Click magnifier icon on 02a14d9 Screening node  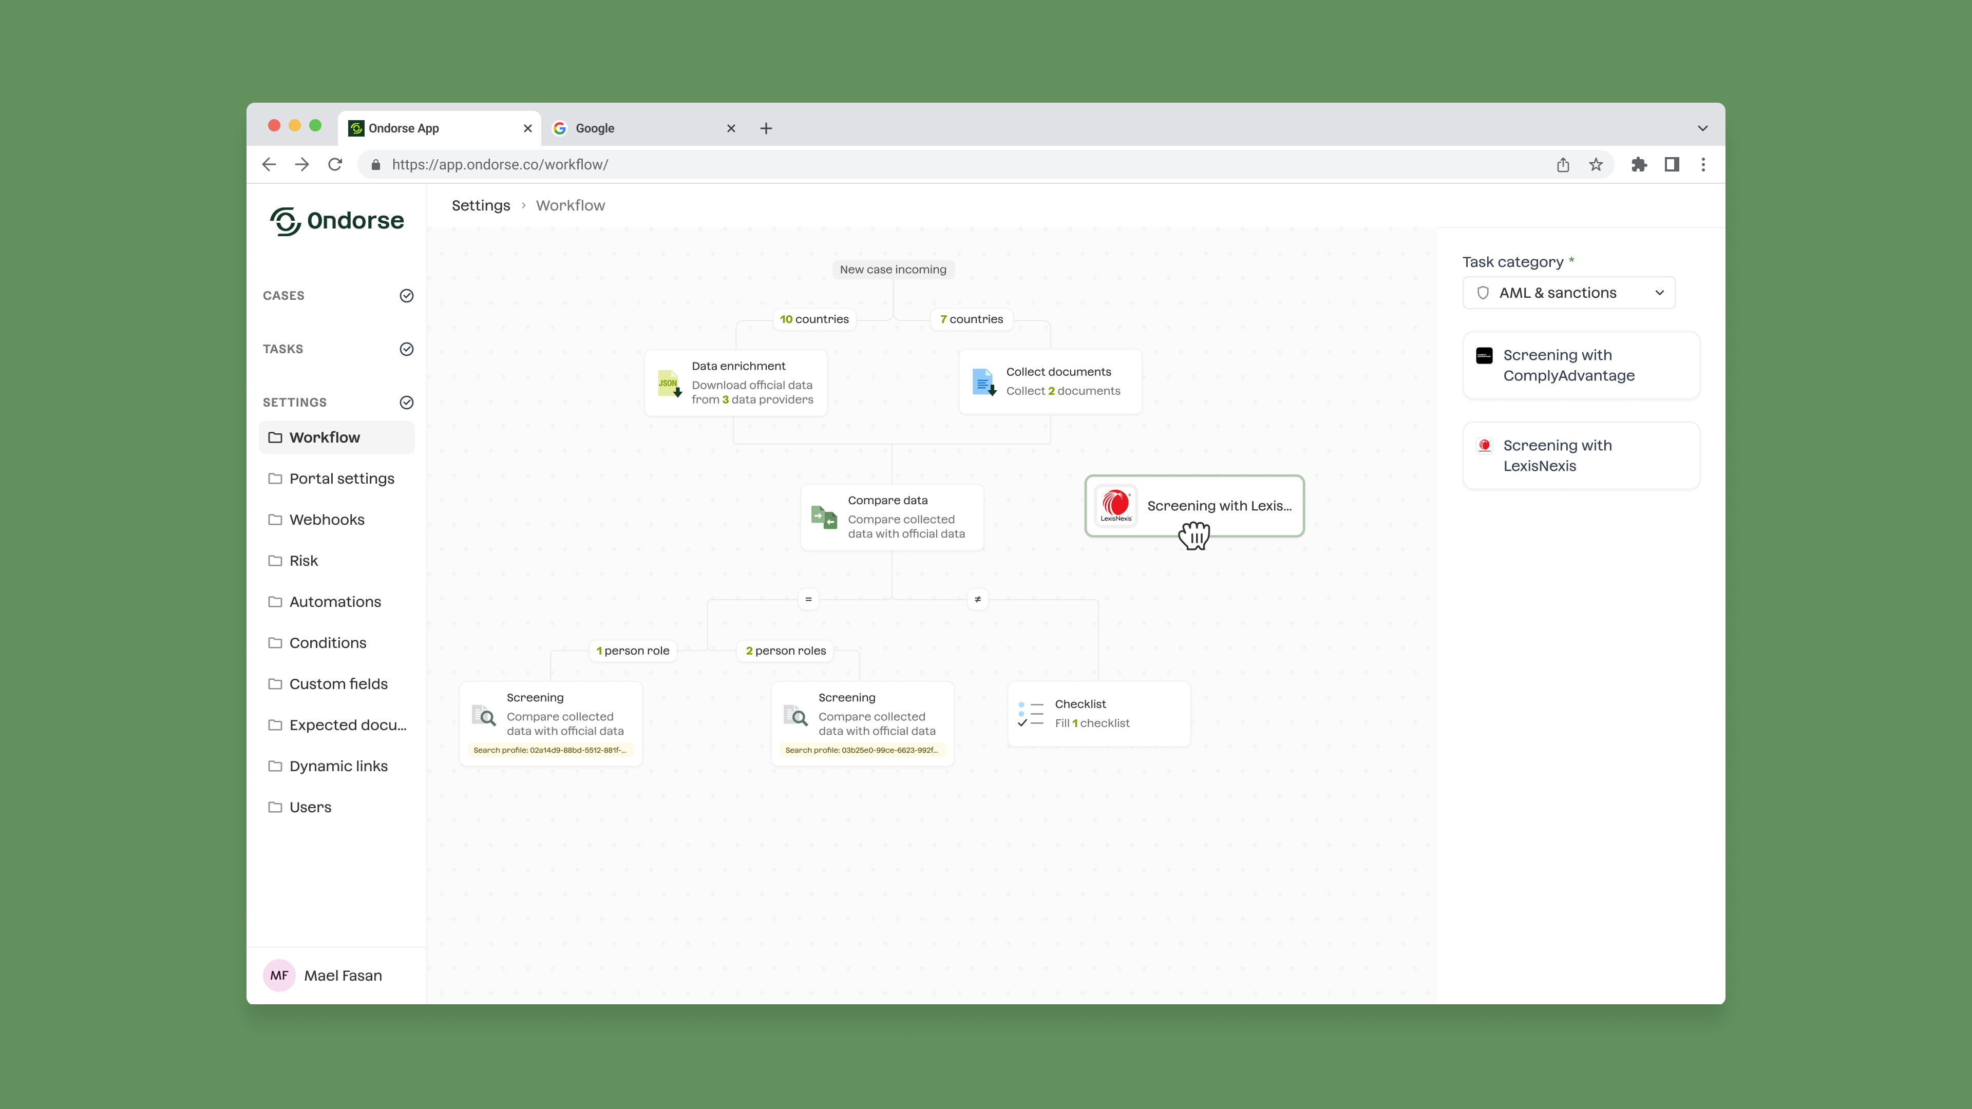(x=484, y=716)
